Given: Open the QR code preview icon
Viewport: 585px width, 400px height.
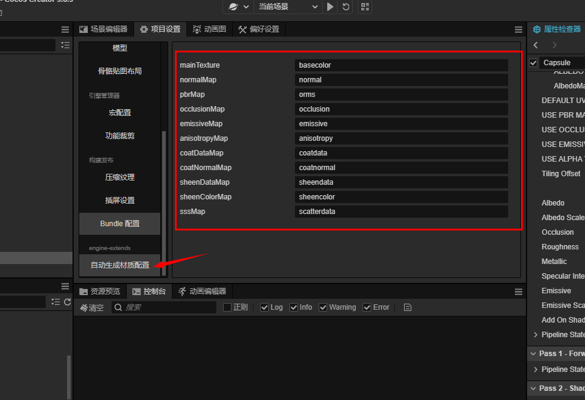Looking at the screenshot, I should [x=365, y=7].
